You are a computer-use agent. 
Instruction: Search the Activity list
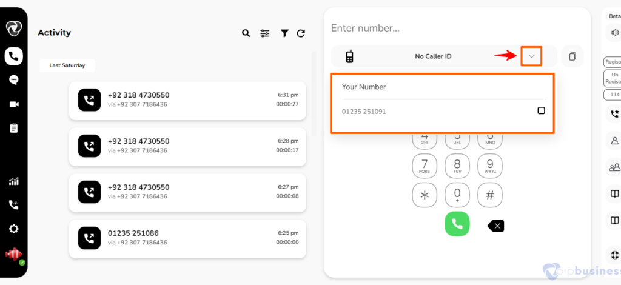(x=246, y=33)
